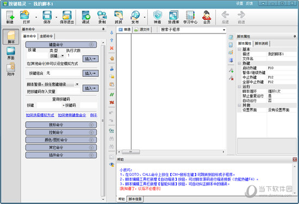299x204 pixels.
Task: Collapse the 基本 section in script properties
Action: tap(239, 49)
